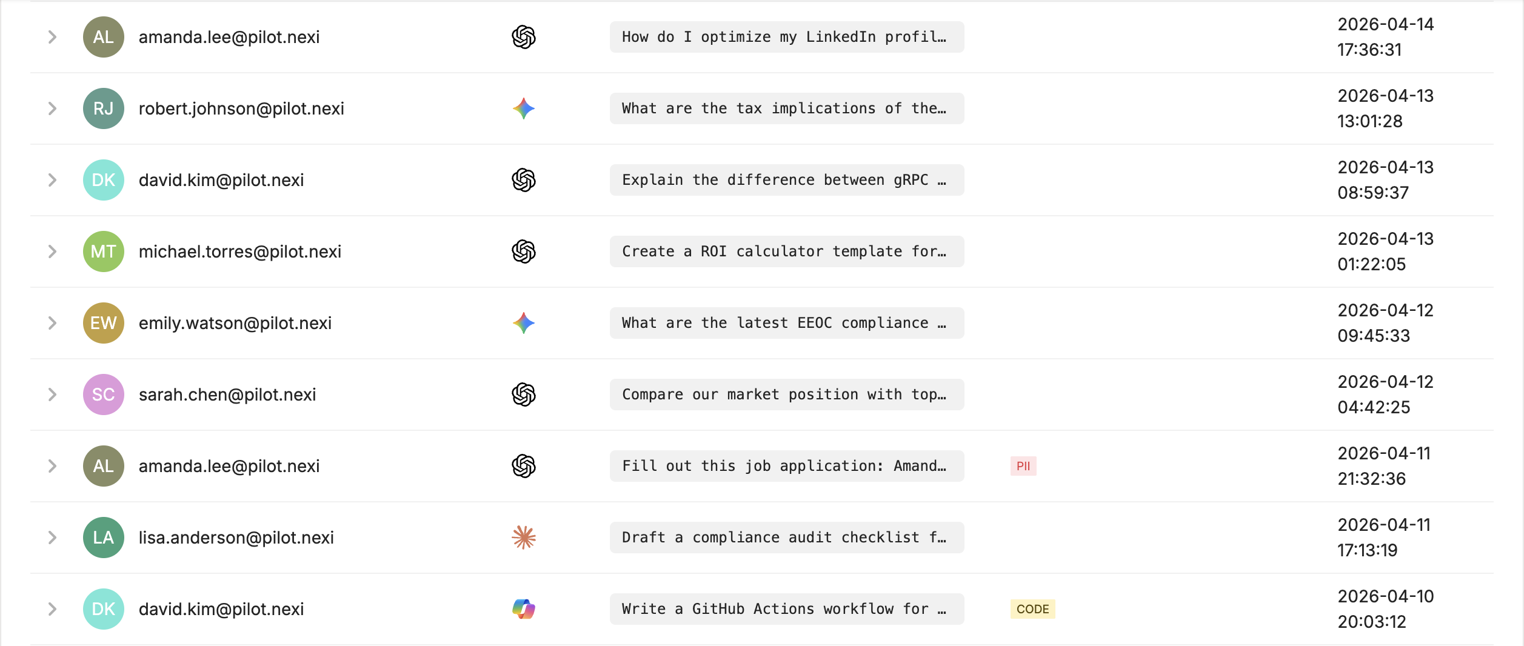Expand the michael.torres ROI calculator row

pyautogui.click(x=52, y=251)
